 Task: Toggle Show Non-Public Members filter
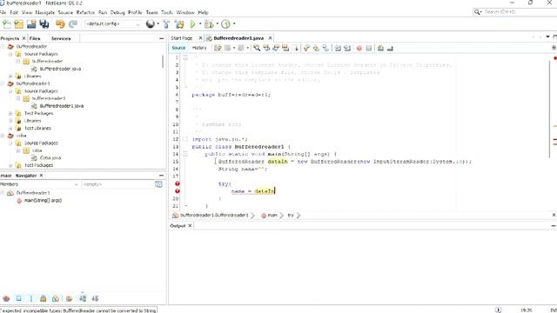click(43, 298)
